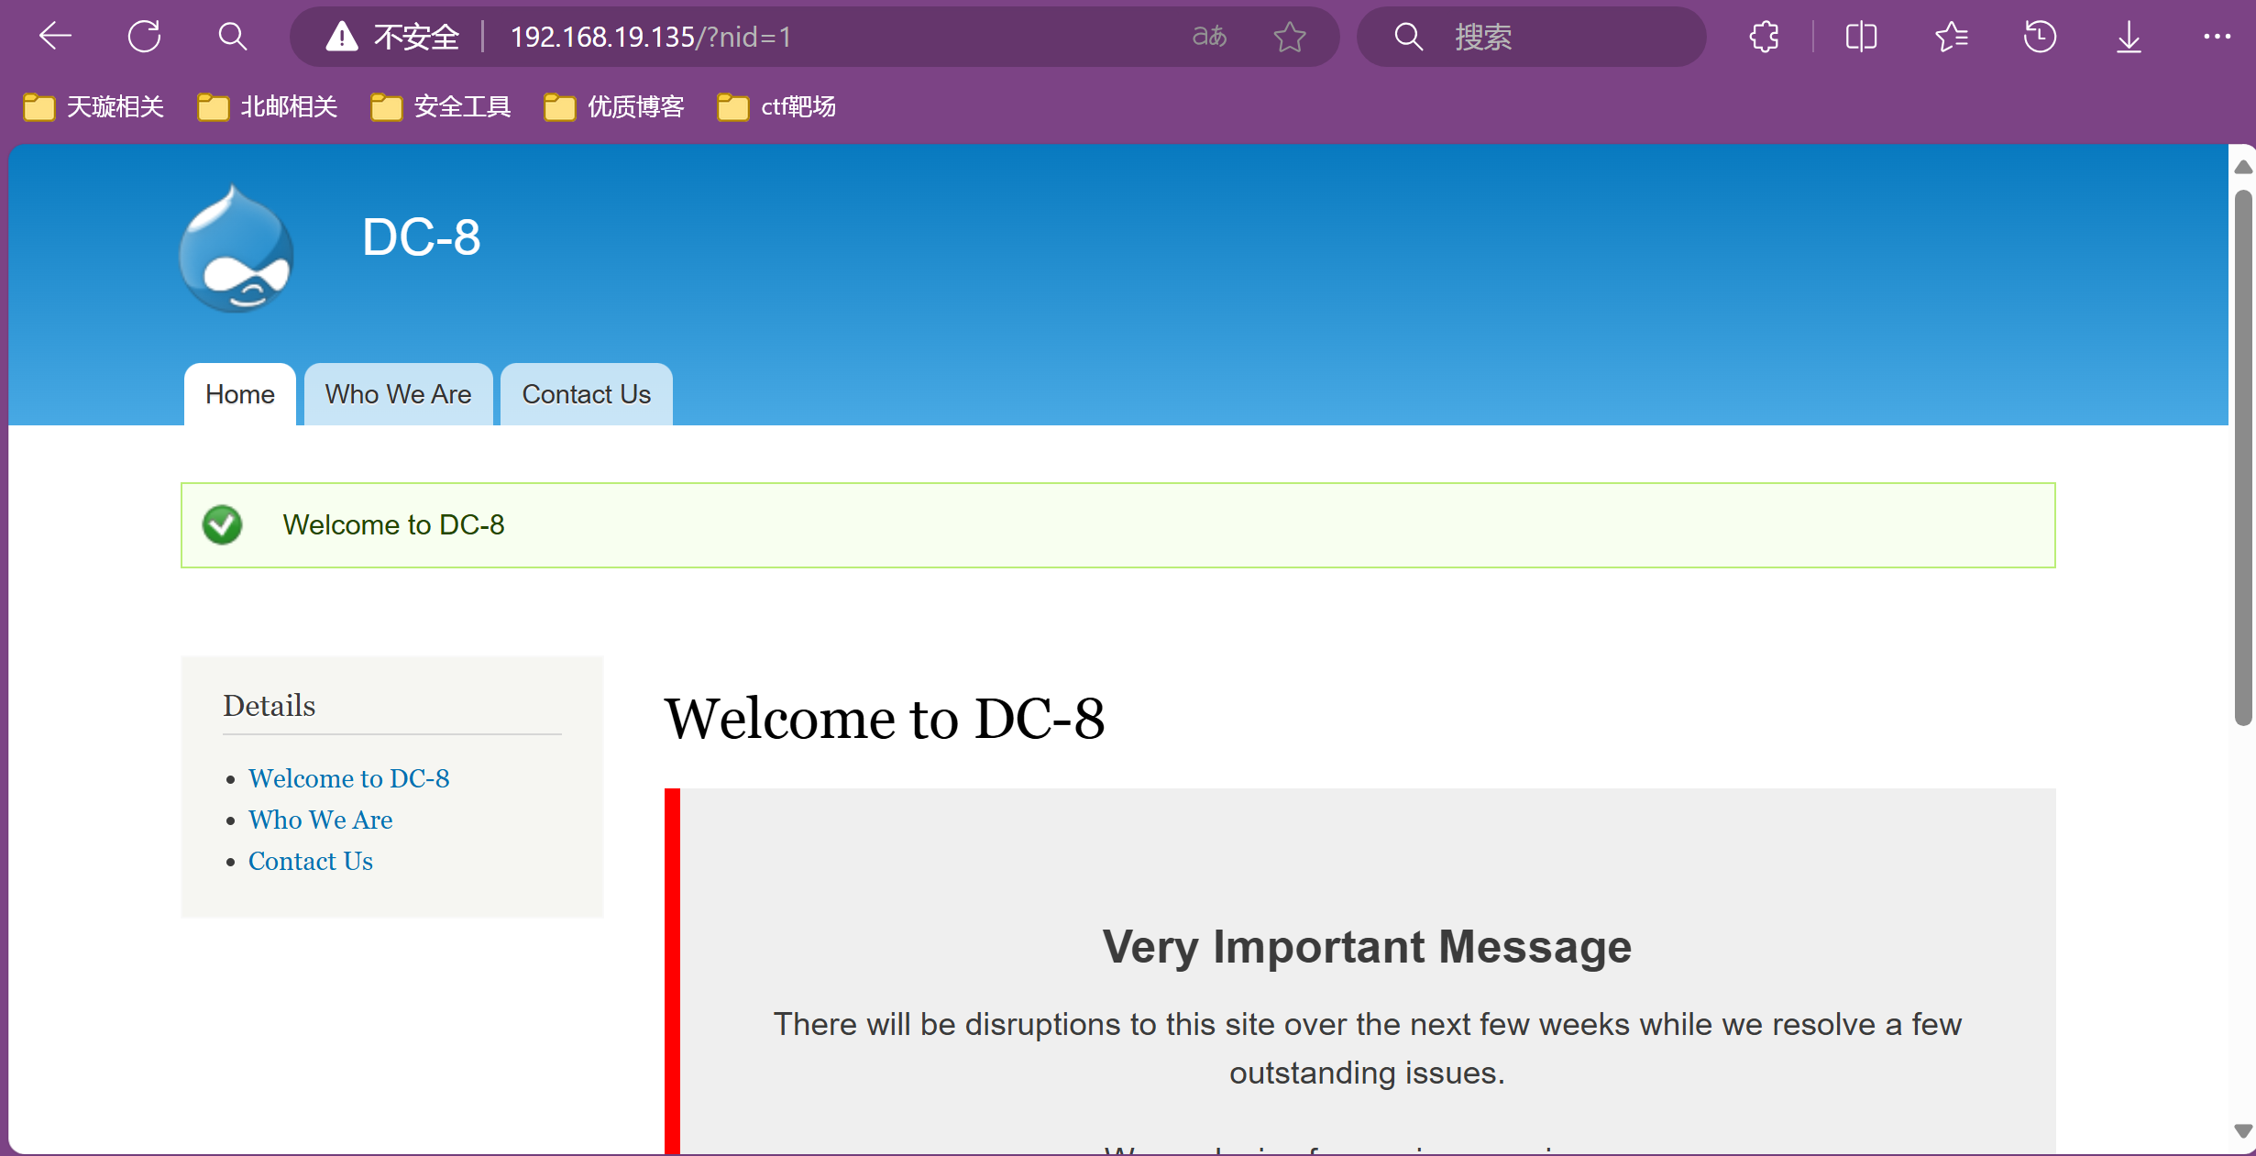Screen dimensions: 2256x1156
Task: Switch to the Contact Us tab
Action: 586,394
